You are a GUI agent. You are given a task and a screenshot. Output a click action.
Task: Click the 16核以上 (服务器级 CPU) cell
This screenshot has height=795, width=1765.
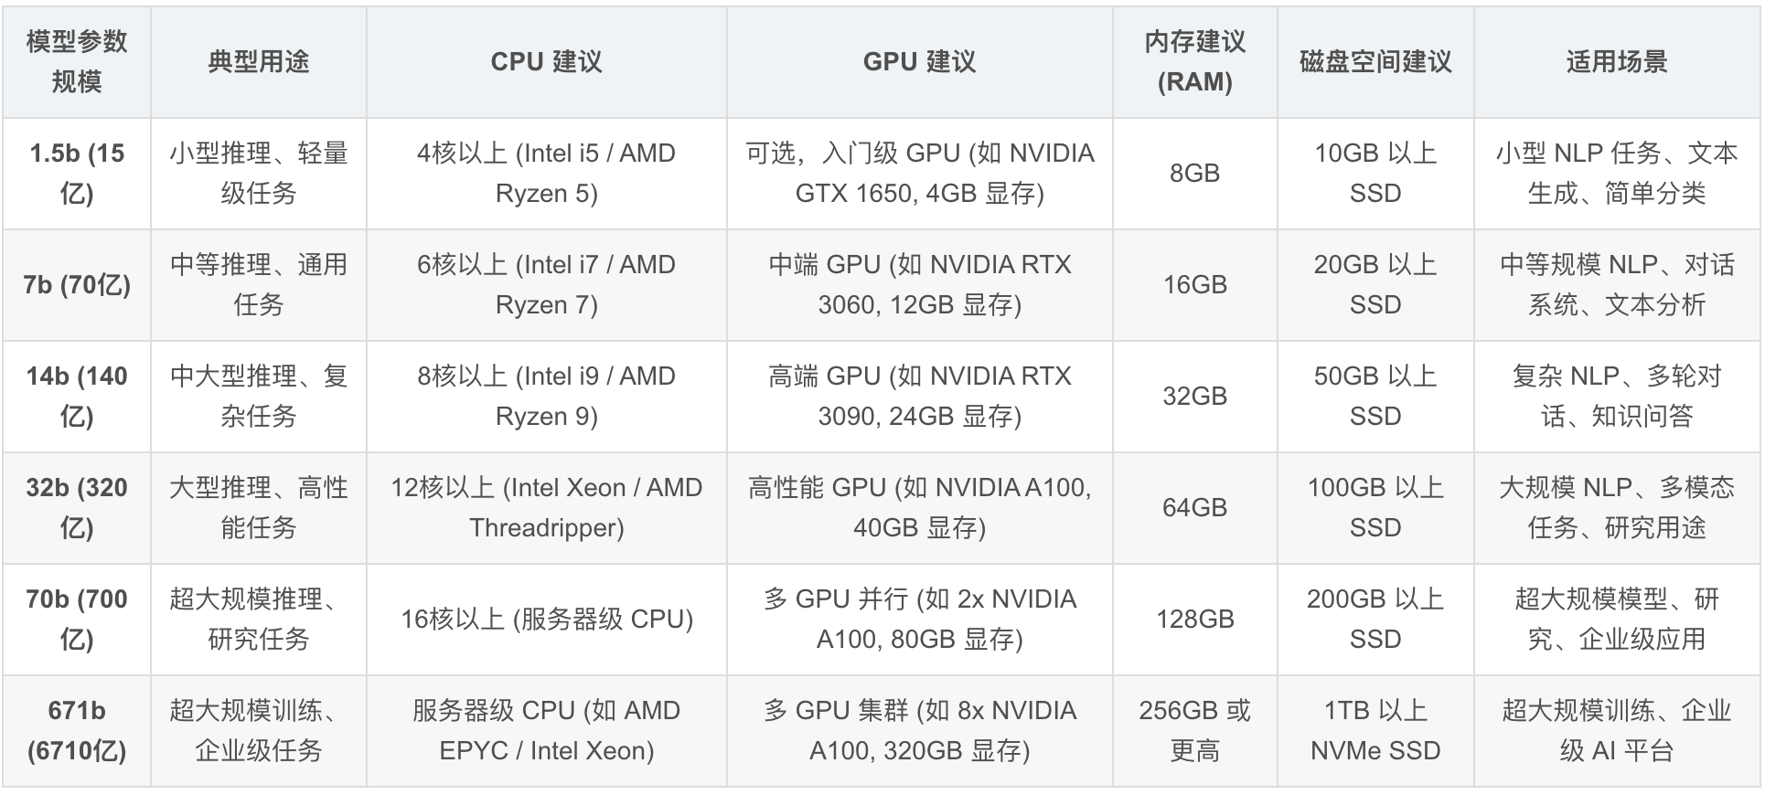click(546, 619)
